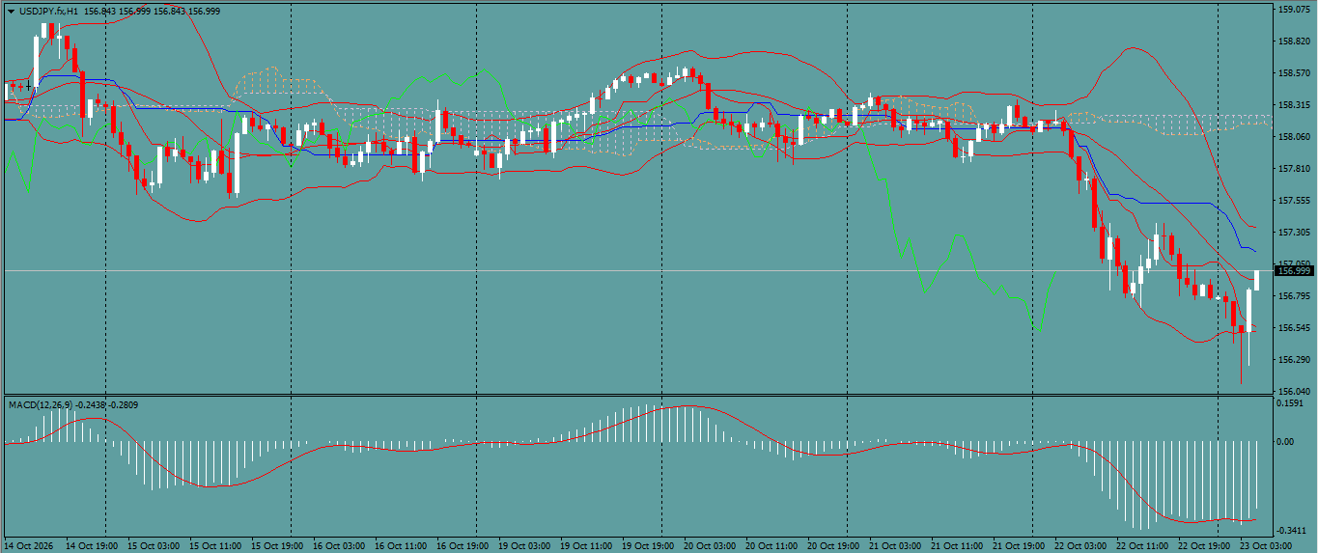The width and height of the screenshot is (1318, 553).
Task: Click the 21 Oct 19:00 time label
Action: coord(1018,545)
